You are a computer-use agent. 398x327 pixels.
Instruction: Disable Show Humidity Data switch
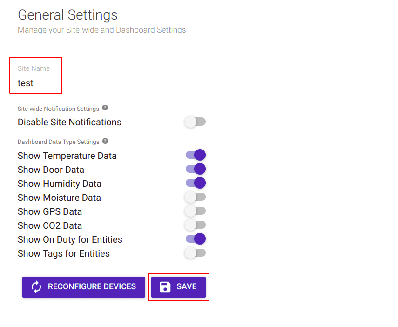(x=196, y=183)
